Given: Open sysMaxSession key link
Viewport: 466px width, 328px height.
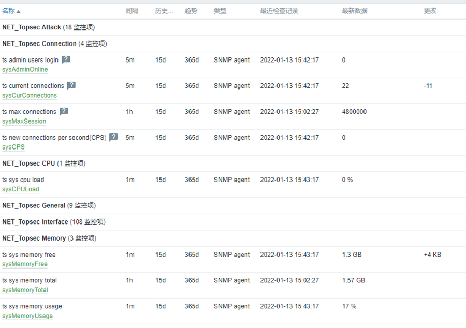Looking at the screenshot, I should pos(24,121).
